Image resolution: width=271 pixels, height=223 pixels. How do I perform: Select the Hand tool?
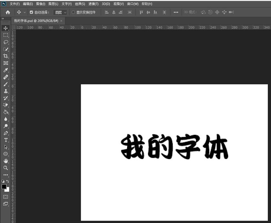click(x=5, y=161)
